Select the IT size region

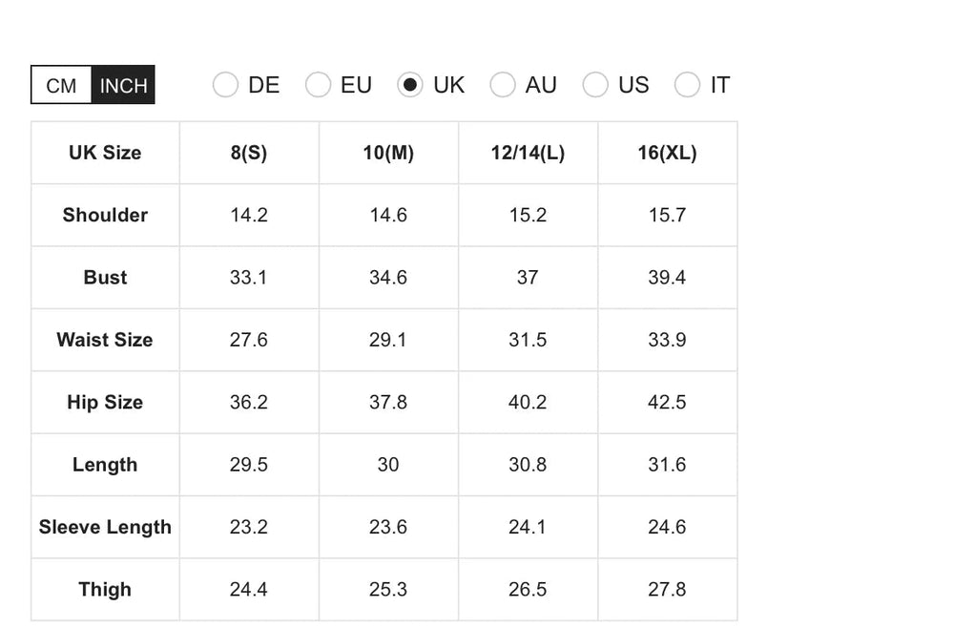point(687,85)
